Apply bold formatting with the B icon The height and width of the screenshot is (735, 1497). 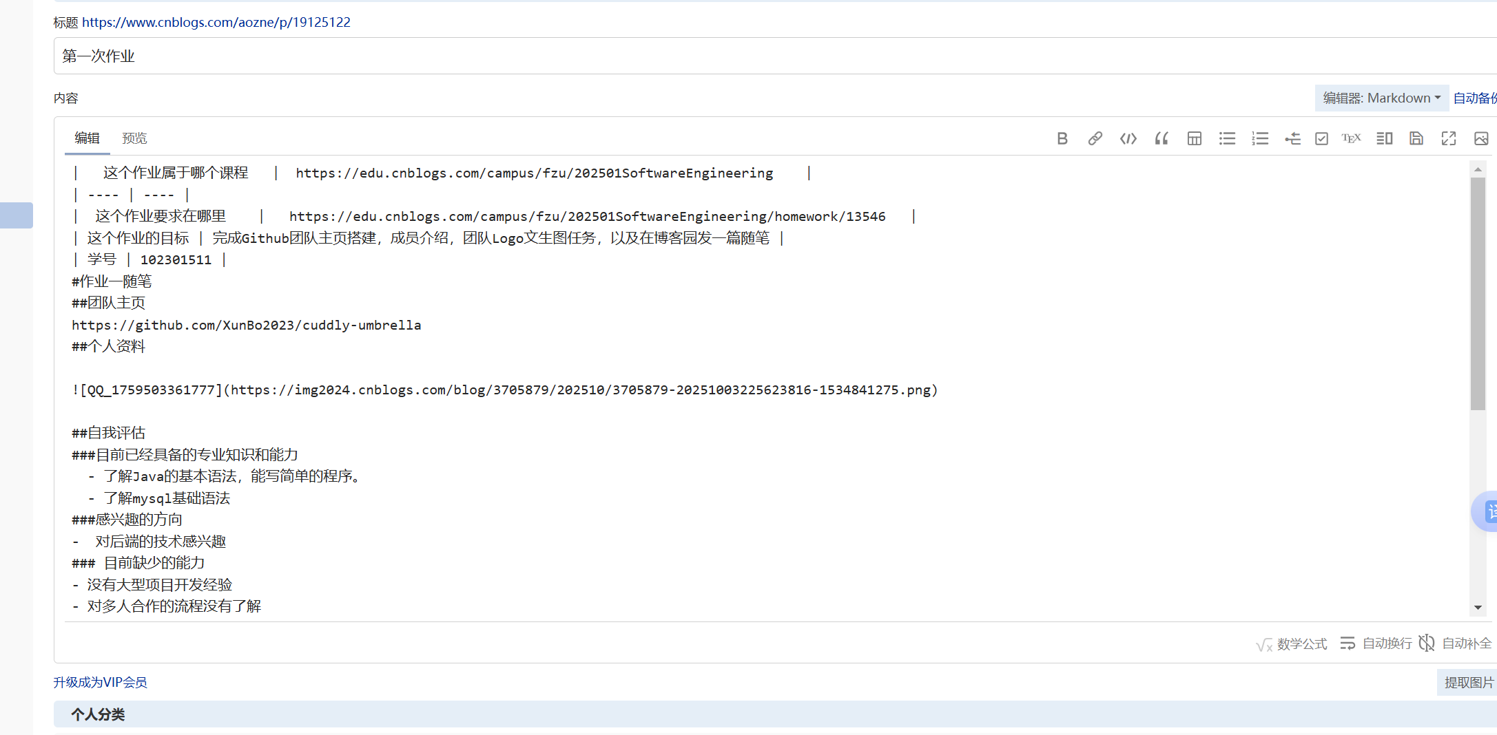pyautogui.click(x=1062, y=138)
